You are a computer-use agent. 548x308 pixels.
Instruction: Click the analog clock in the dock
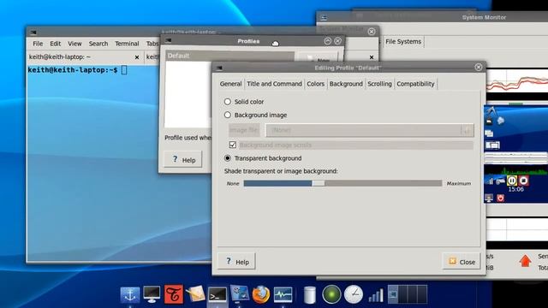point(354,294)
